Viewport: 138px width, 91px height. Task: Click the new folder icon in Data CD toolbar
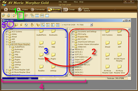pyautogui.click(x=16, y=25)
